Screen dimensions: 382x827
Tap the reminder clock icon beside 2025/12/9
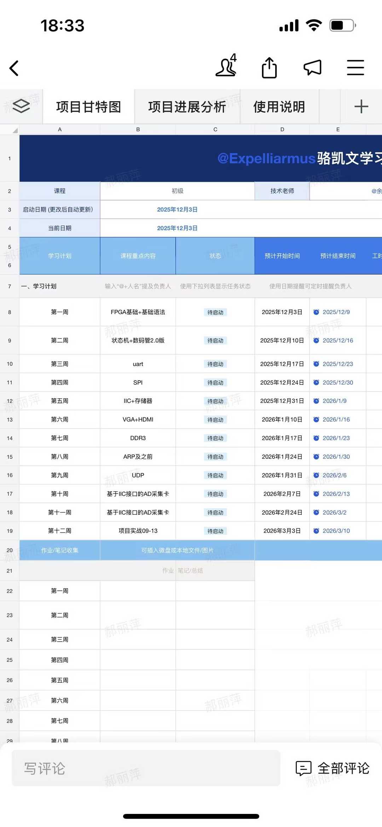coord(316,312)
